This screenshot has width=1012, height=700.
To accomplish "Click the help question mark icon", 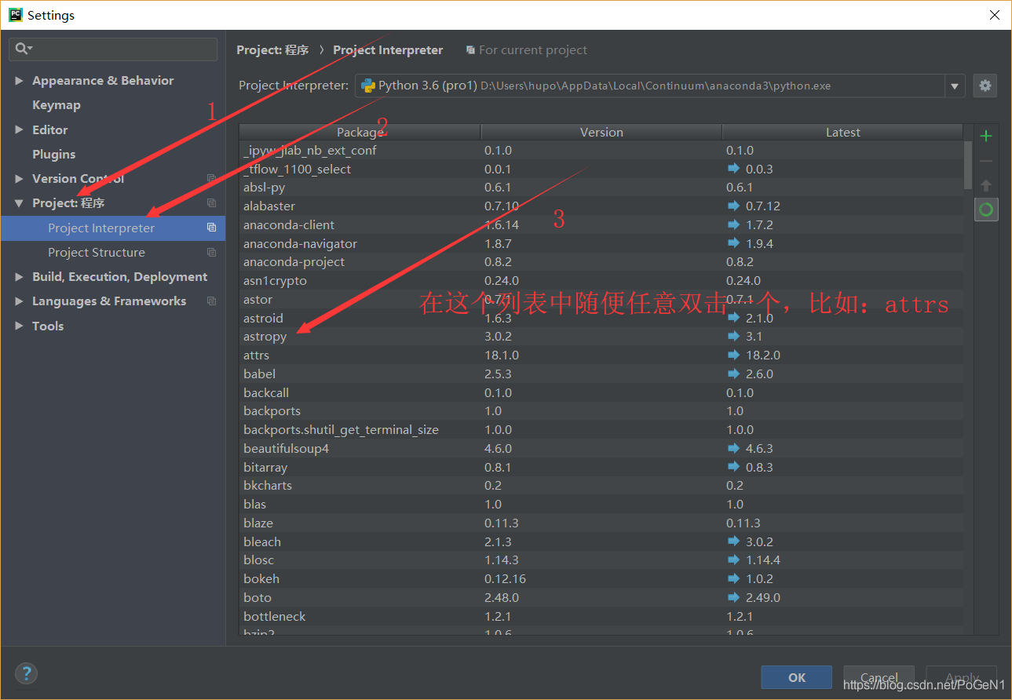I will click(26, 673).
